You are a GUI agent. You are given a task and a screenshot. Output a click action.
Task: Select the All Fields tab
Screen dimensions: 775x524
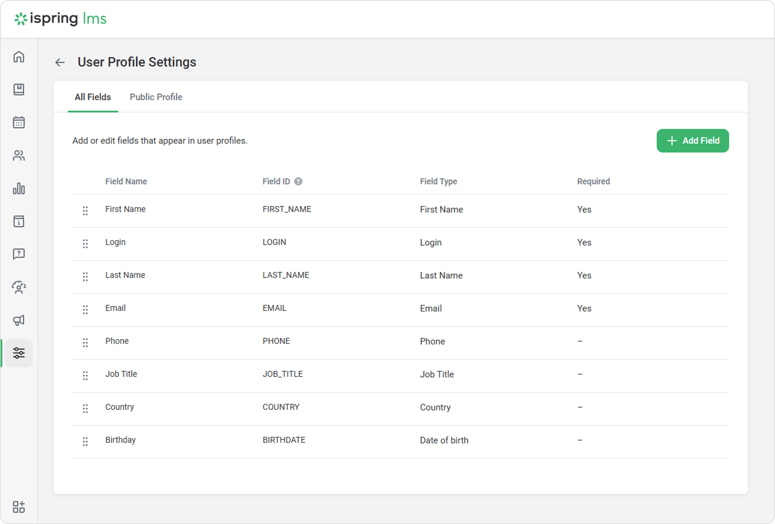click(x=93, y=97)
